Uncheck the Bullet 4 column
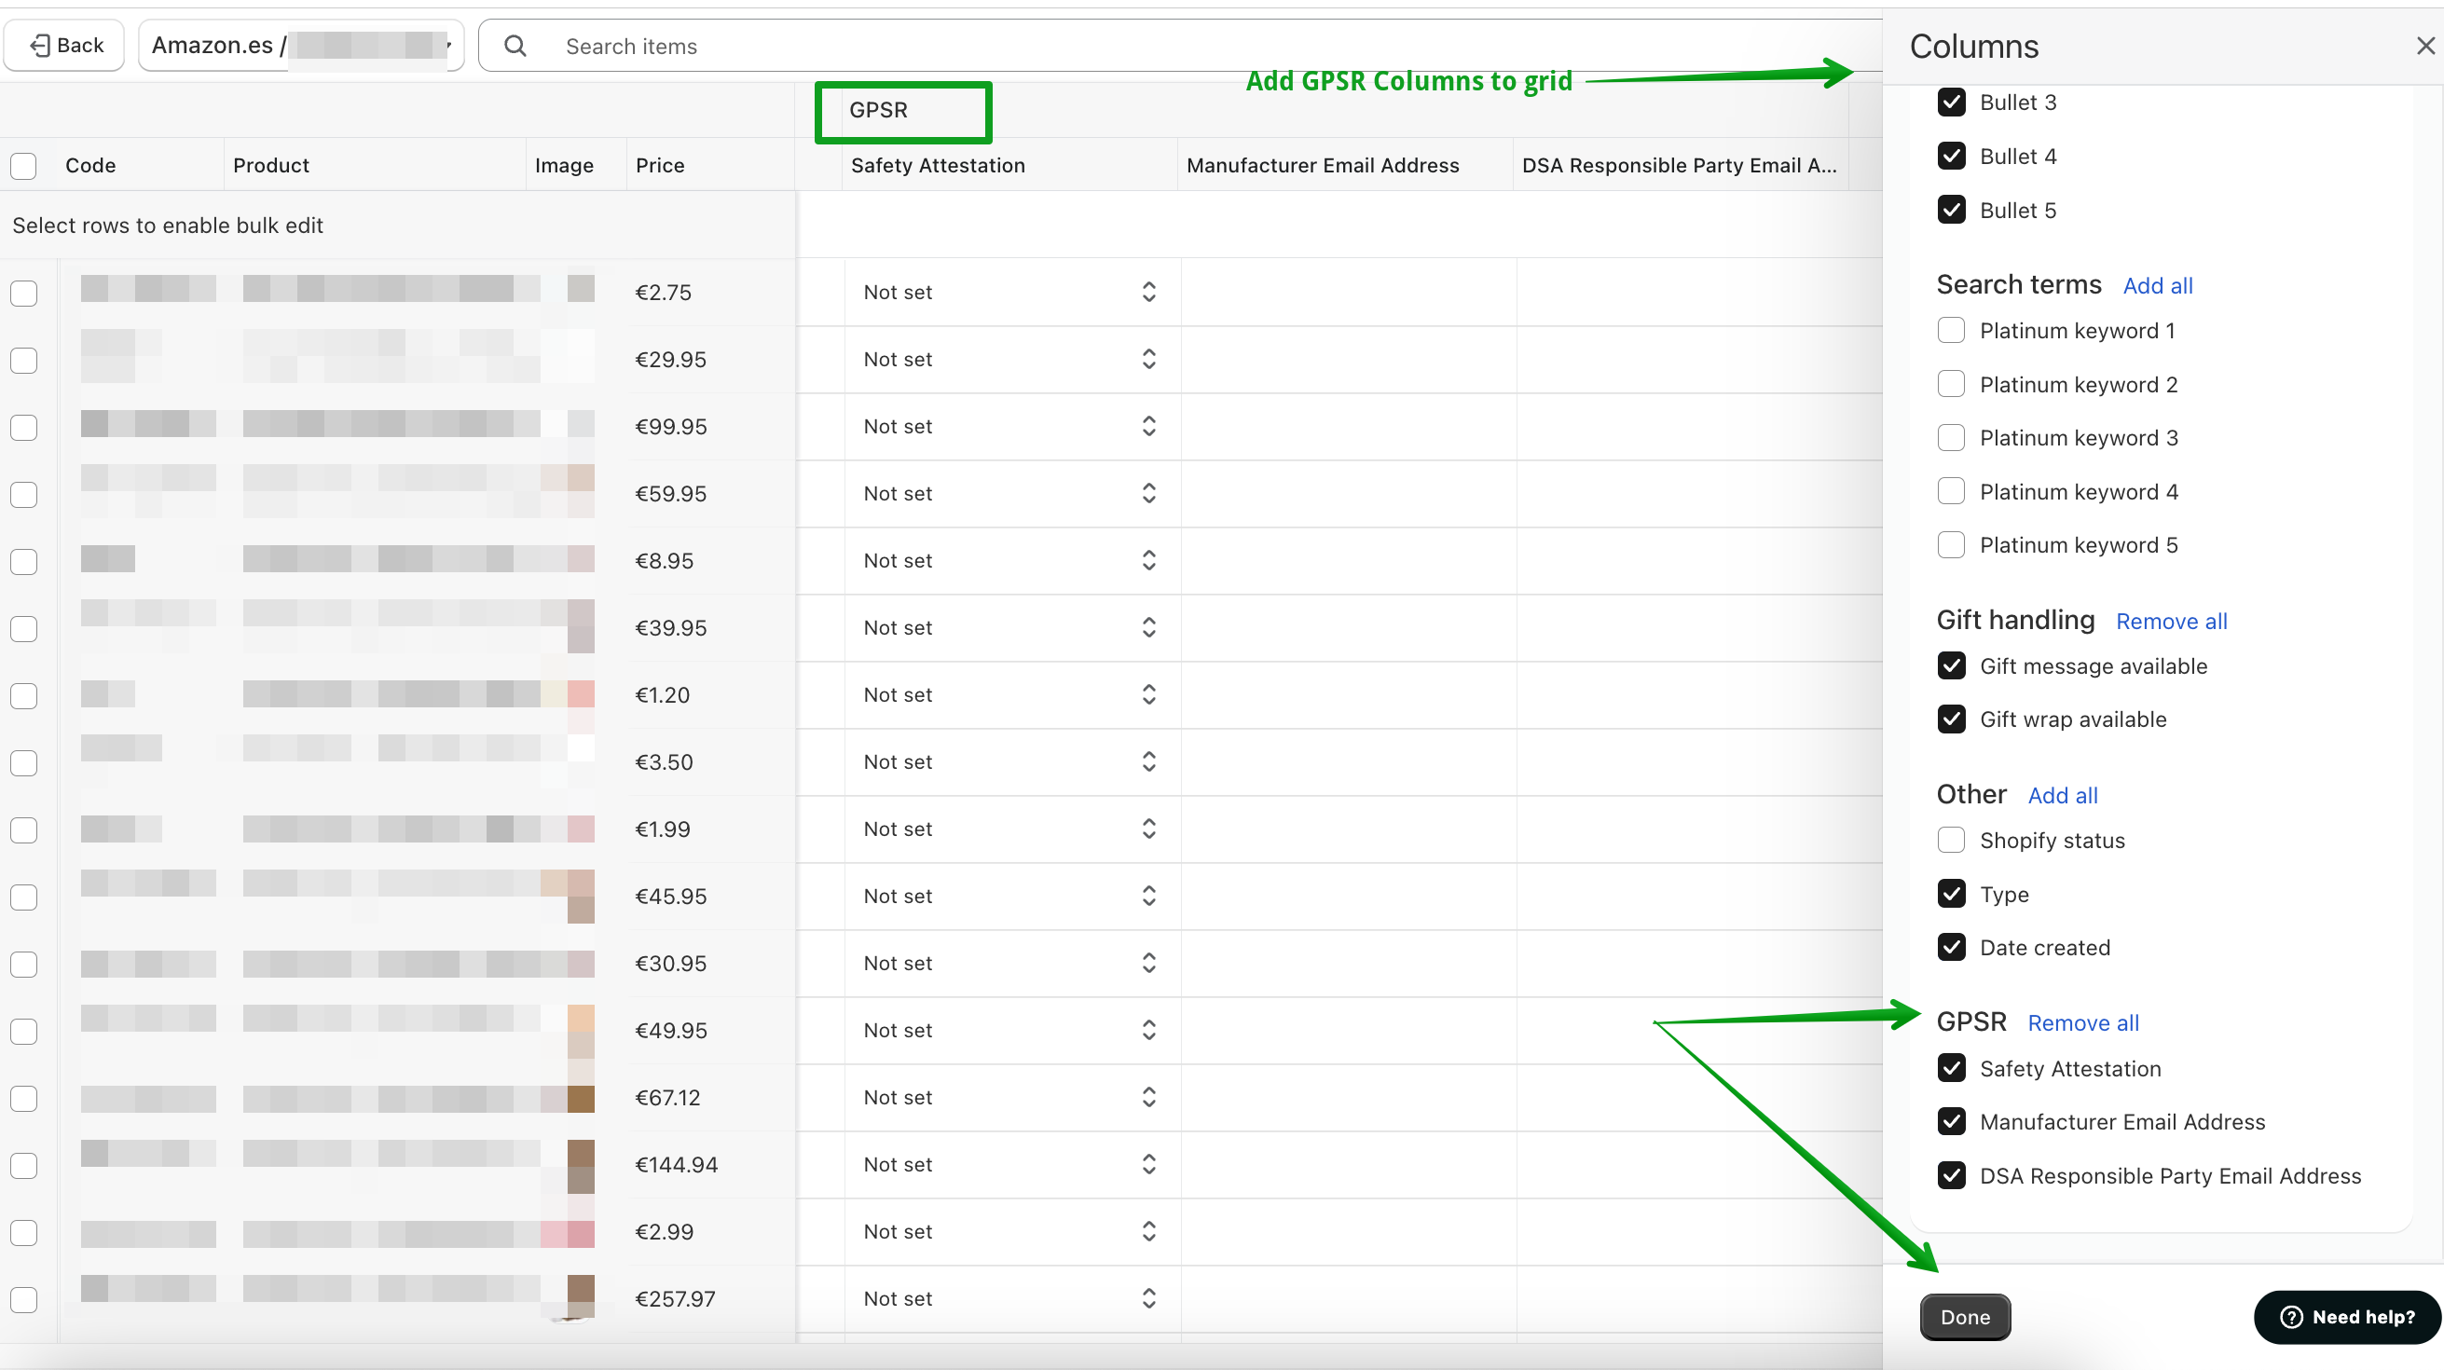Image resolution: width=2444 pixels, height=1370 pixels. click(x=1952, y=157)
